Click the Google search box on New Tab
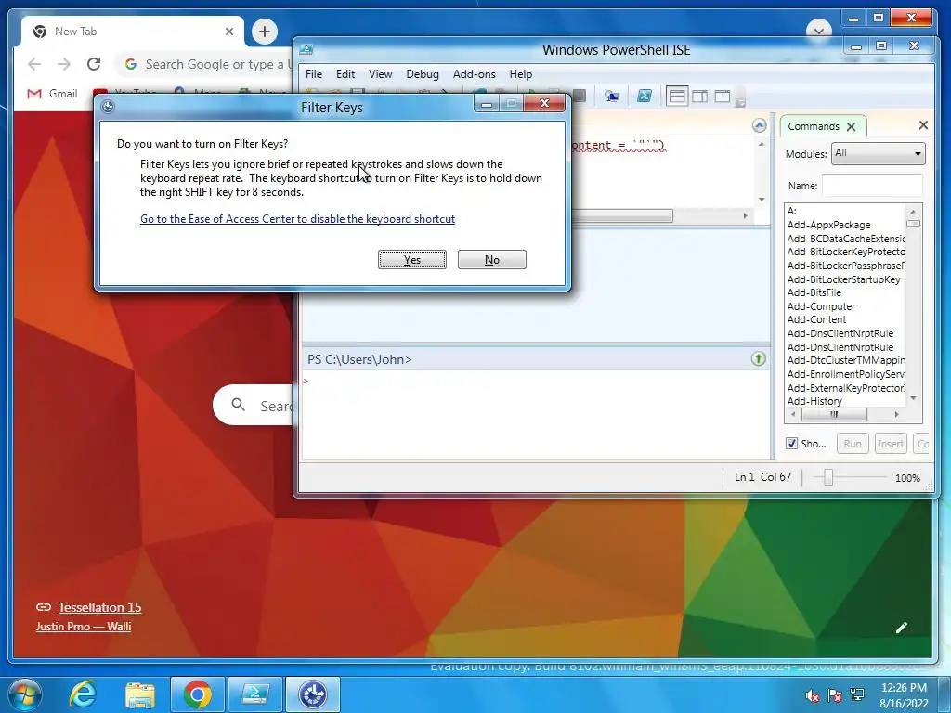This screenshot has width=951, height=713. (254, 405)
